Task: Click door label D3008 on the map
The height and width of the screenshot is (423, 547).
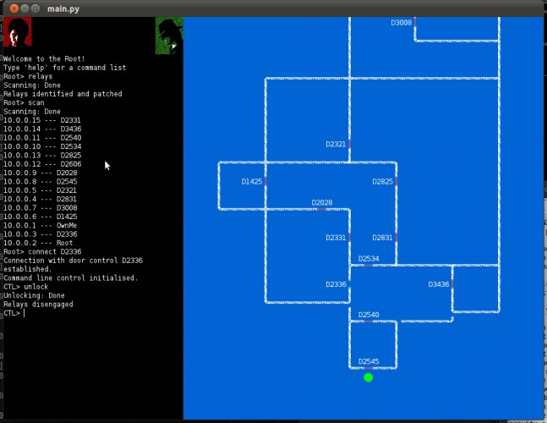Action: pos(402,23)
